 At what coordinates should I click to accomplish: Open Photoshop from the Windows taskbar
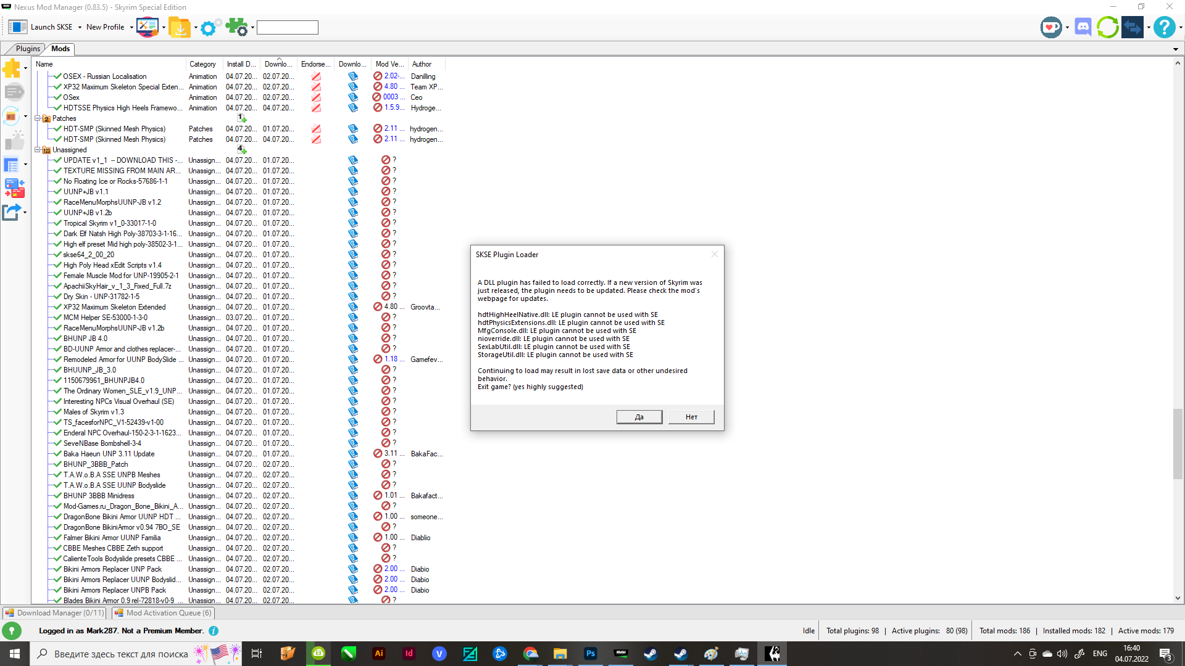[591, 654]
